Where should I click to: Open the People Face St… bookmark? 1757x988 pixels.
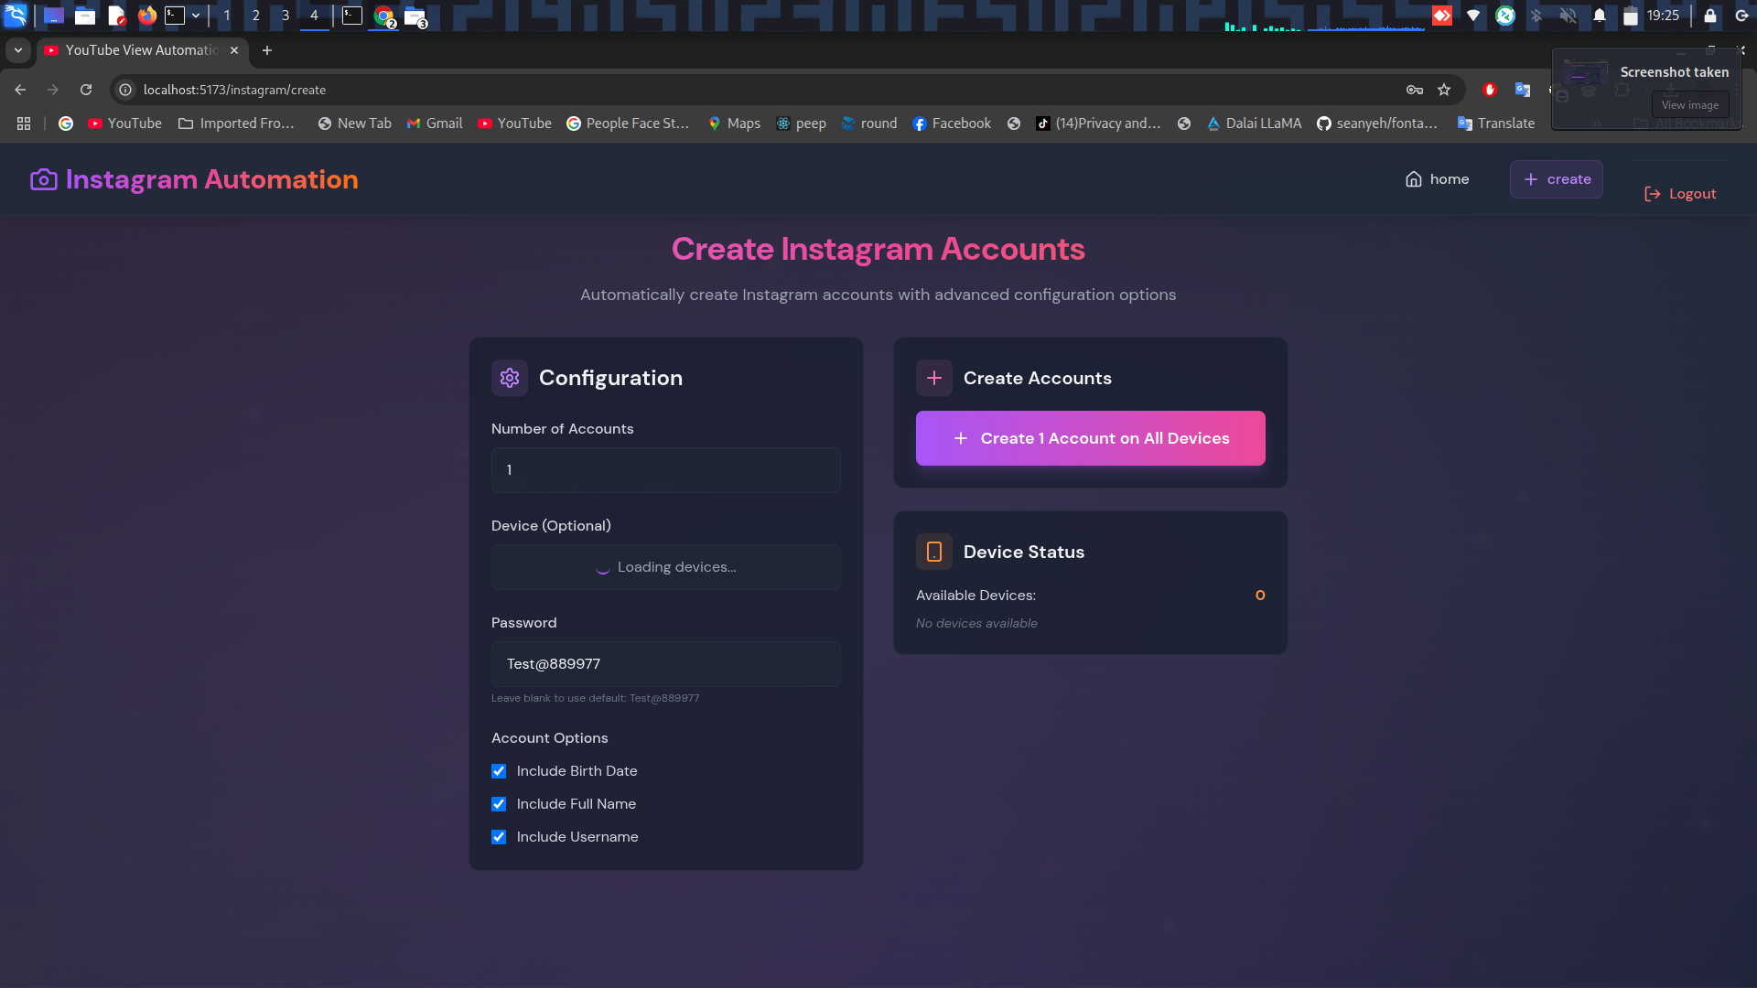point(628,123)
